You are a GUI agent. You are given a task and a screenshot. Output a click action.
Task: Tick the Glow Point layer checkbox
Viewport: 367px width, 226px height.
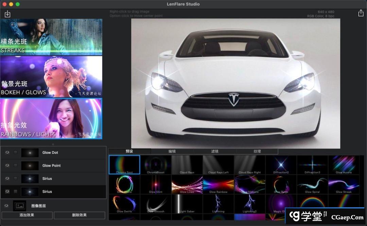pos(16,166)
